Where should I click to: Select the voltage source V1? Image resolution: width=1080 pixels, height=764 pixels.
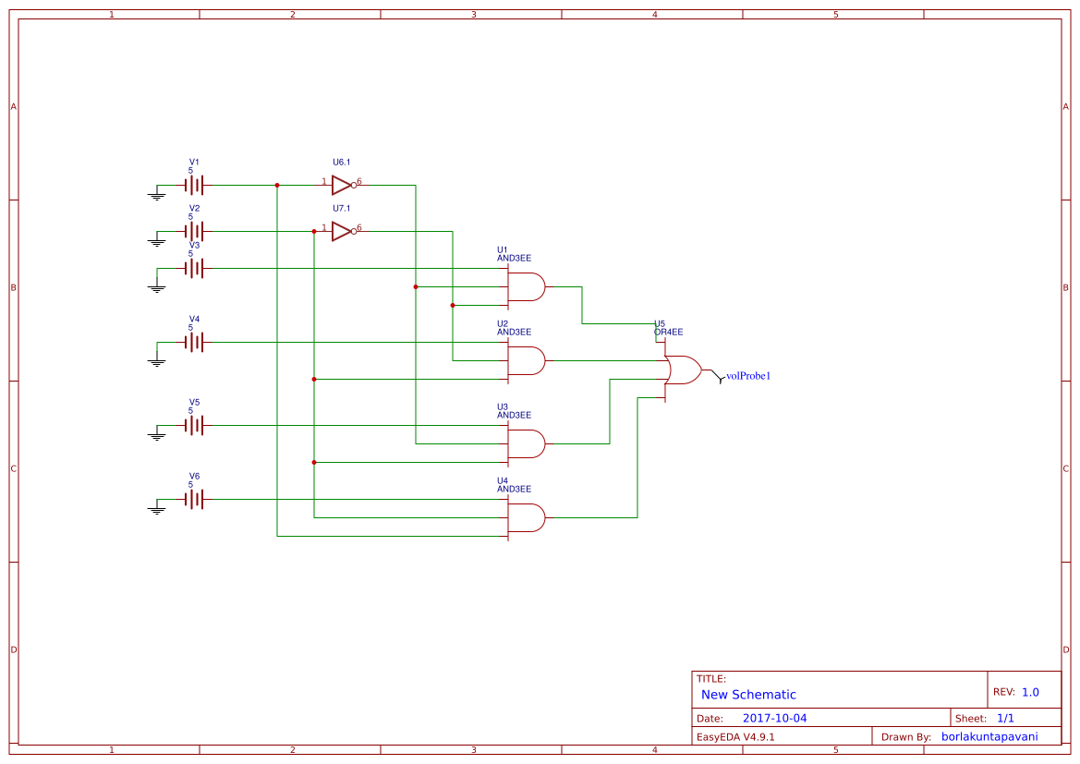(x=192, y=184)
